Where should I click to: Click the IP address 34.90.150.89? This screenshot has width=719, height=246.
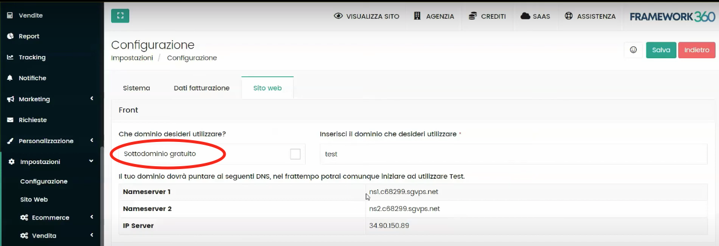tap(389, 226)
